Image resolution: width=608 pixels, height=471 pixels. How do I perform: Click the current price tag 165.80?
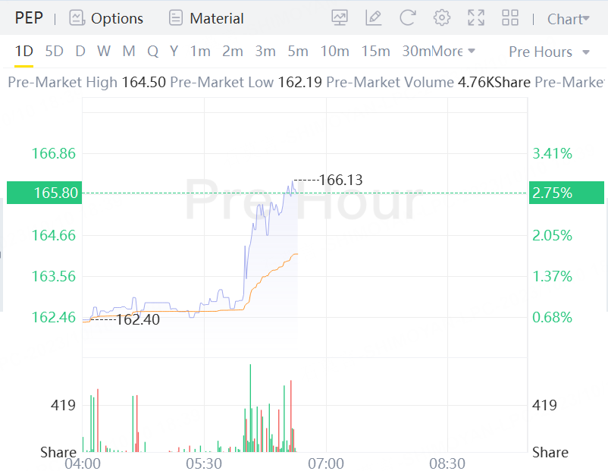[45, 193]
